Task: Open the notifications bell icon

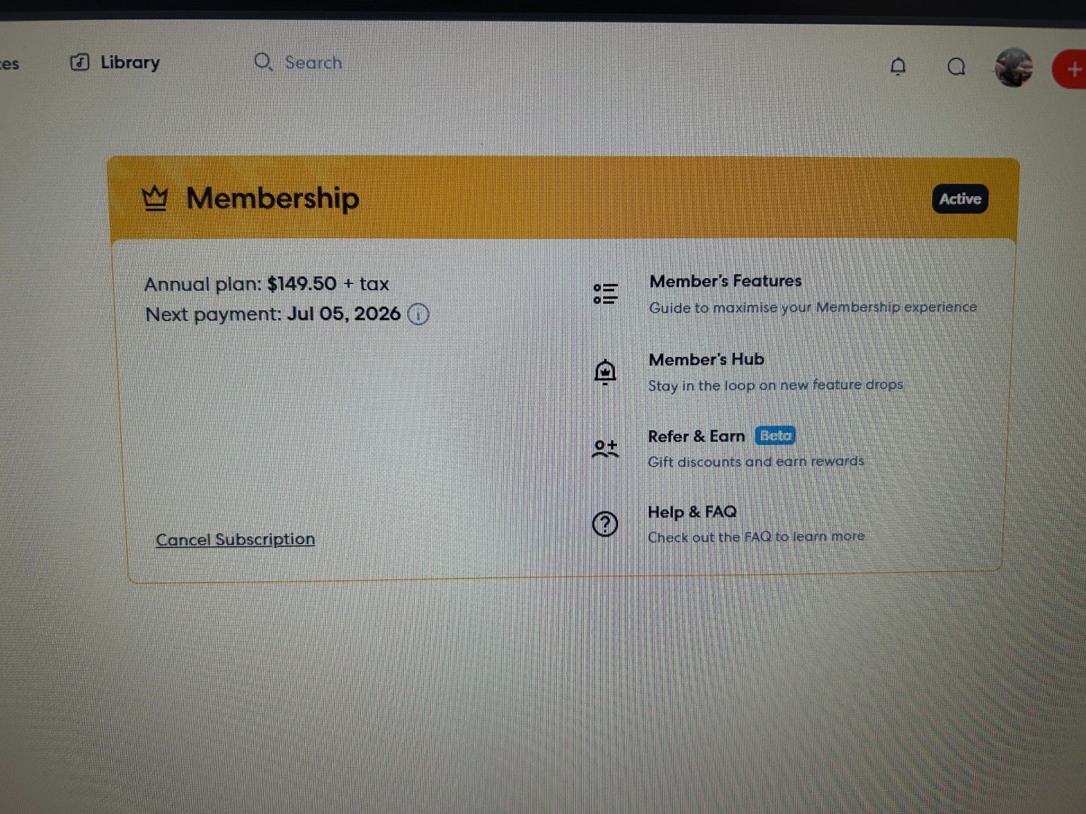Action: click(x=898, y=67)
